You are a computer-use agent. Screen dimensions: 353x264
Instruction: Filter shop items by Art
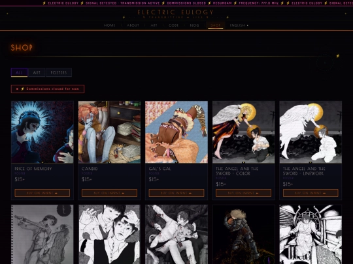37,72
